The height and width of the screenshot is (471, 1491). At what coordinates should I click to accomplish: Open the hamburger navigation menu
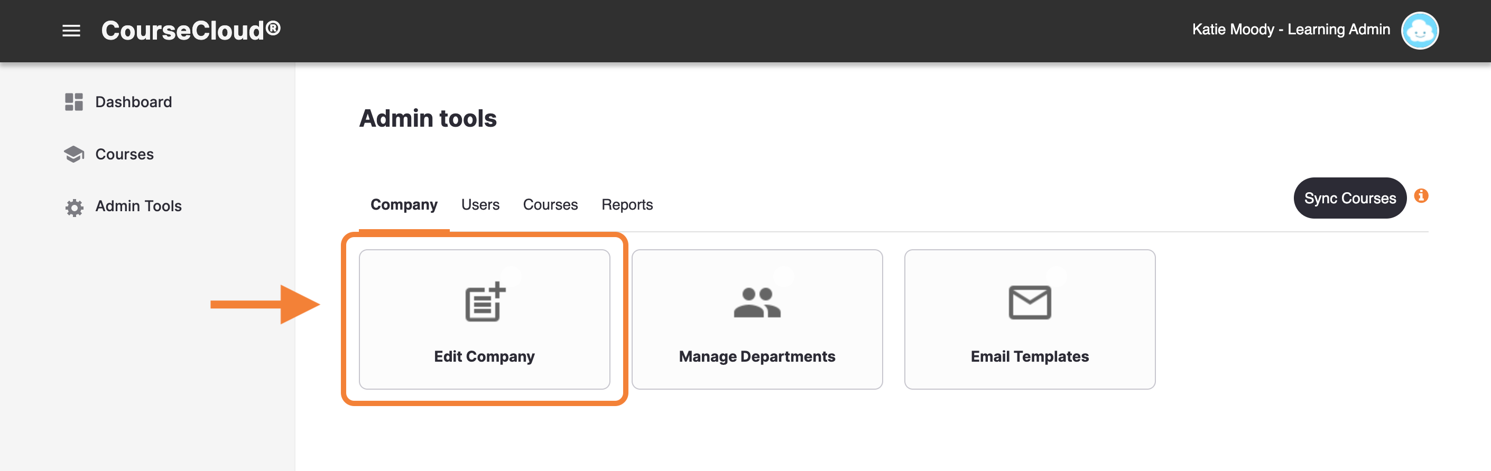pos(71,31)
